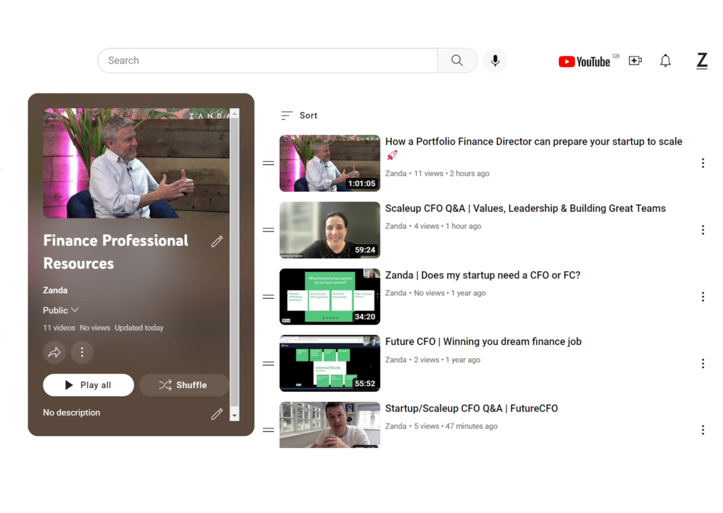The image size is (723, 513).
Task: Open video title Startup/Scaleup CFO Q&A FutureCFO
Action: pos(472,408)
